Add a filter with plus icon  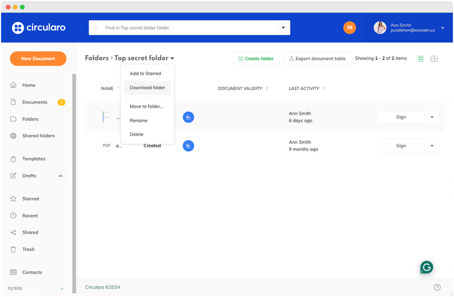point(61,289)
